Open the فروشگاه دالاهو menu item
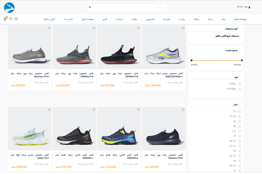Viewport: 262px width, 174px height. (x=240, y=19)
